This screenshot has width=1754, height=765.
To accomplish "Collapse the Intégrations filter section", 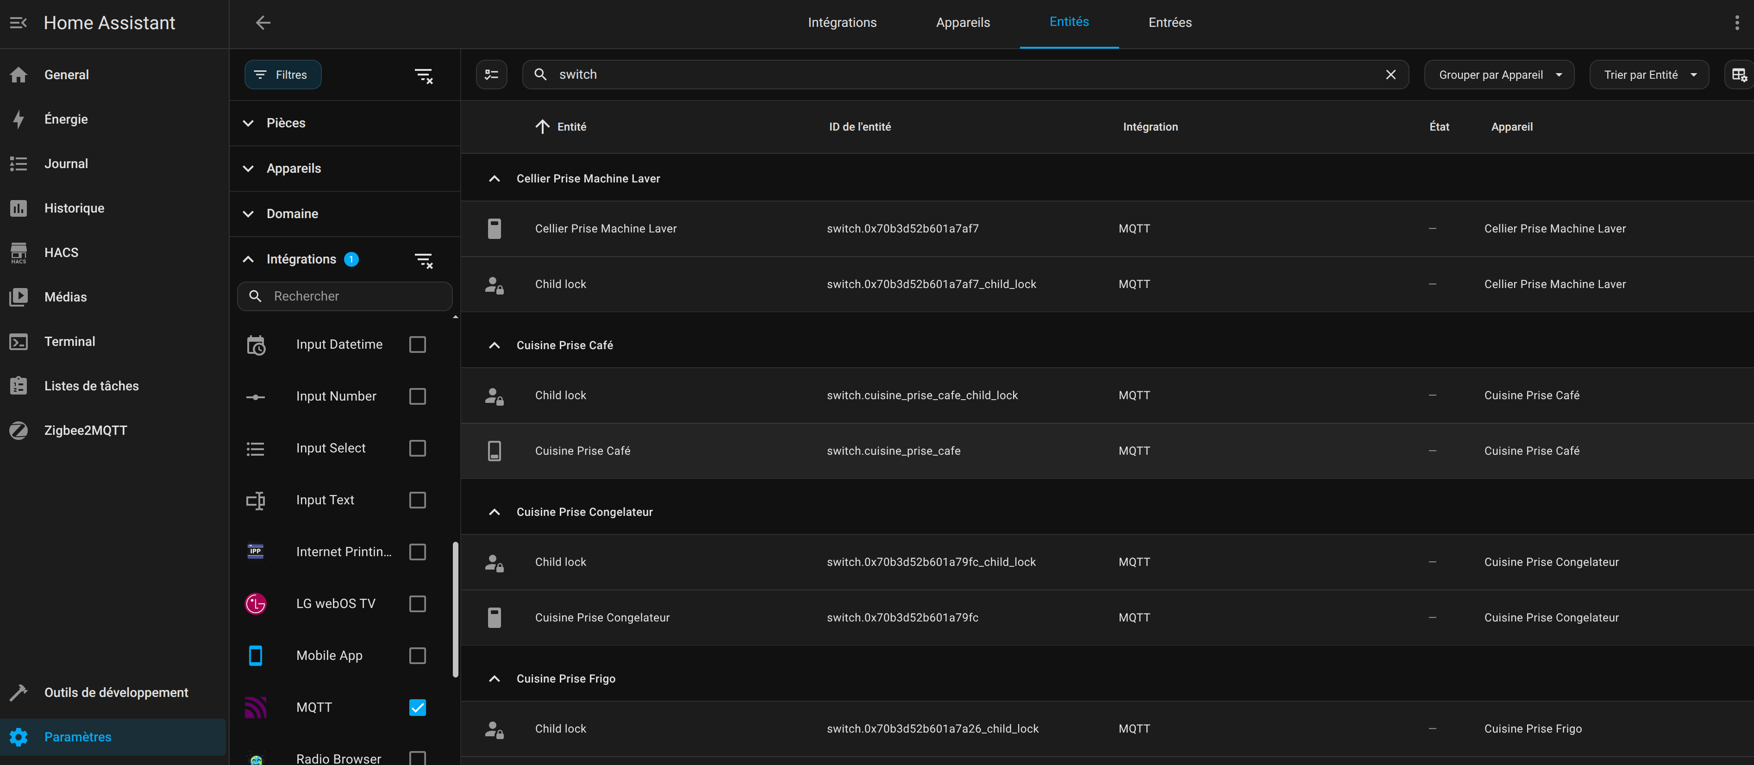I will tap(249, 259).
